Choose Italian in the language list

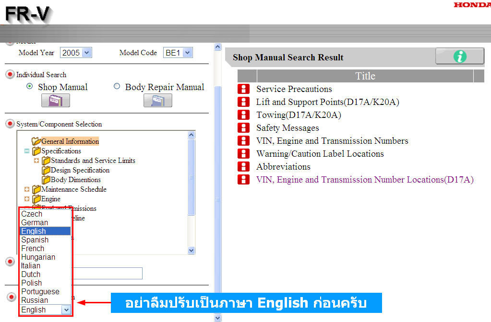click(45, 266)
